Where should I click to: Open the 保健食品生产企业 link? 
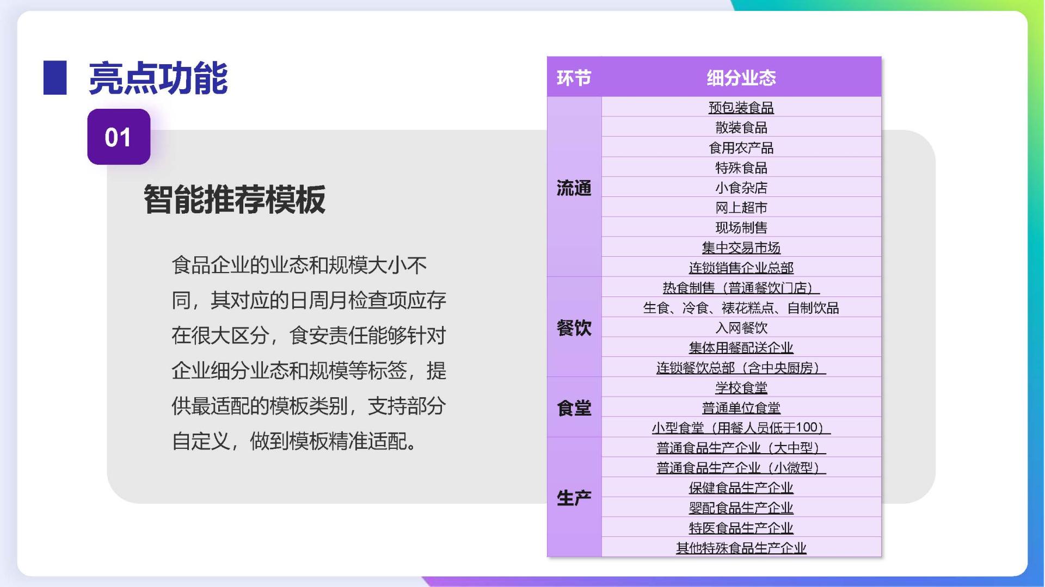tap(741, 488)
